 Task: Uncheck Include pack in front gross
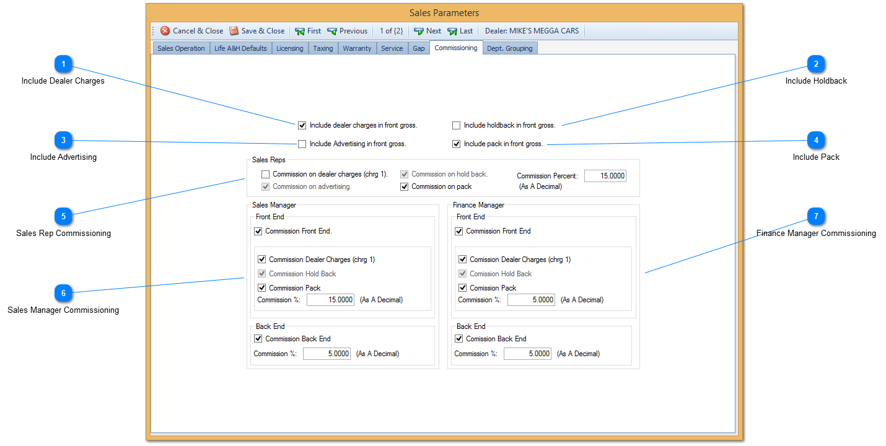click(x=457, y=144)
